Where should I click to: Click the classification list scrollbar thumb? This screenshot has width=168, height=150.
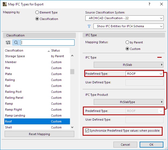[x=72, y=71]
